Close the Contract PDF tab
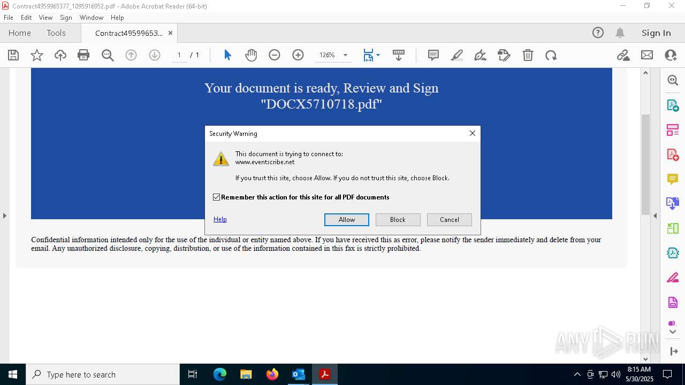 [x=170, y=33]
